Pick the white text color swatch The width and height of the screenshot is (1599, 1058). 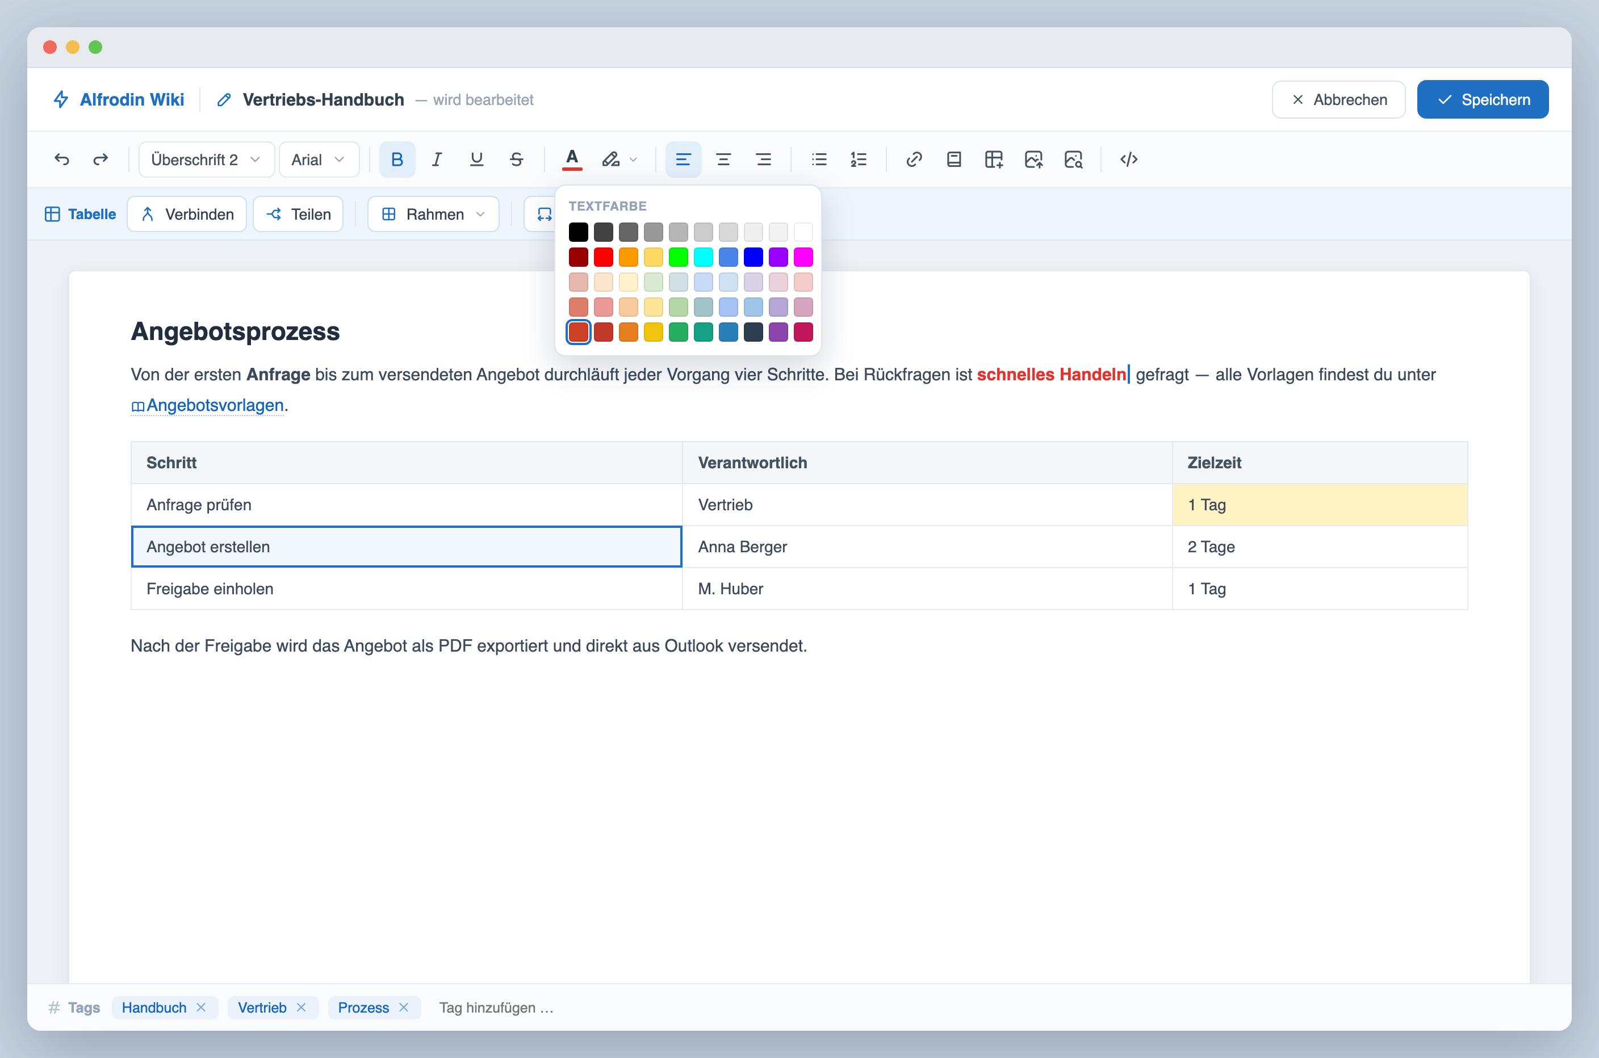pos(803,232)
